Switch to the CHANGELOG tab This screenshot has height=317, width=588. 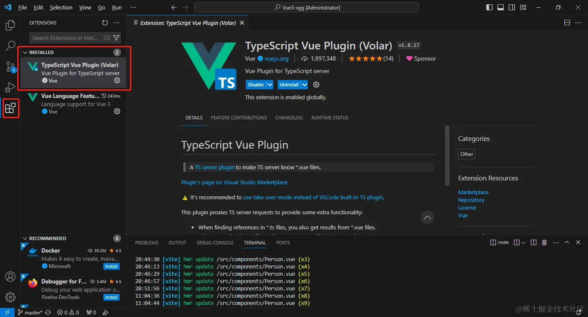coord(289,118)
